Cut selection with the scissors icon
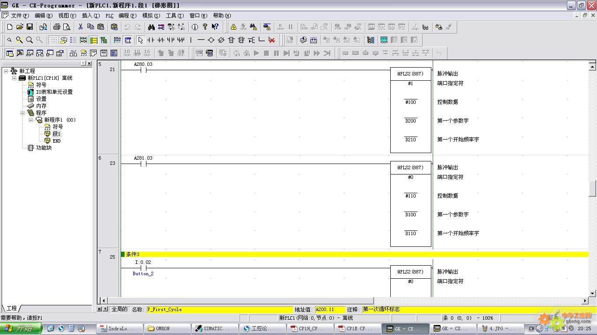Image resolution: width=597 pixels, height=335 pixels. pos(80,27)
